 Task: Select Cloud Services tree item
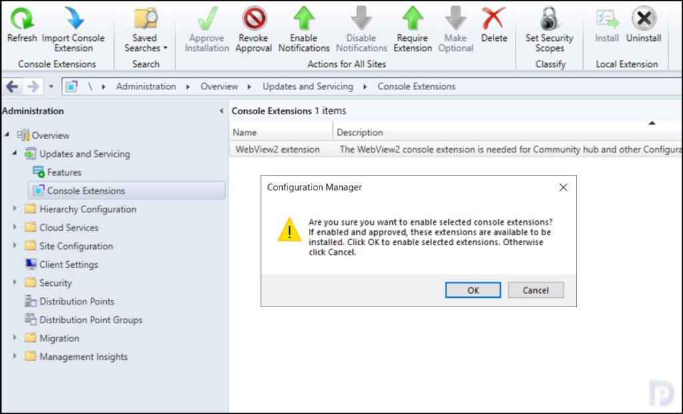(x=69, y=227)
